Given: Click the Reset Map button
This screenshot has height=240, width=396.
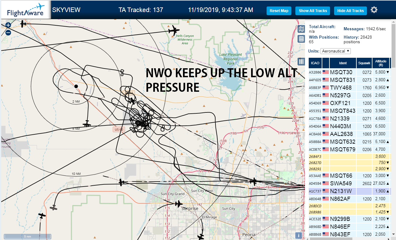Looking at the screenshot, I should [x=279, y=11].
